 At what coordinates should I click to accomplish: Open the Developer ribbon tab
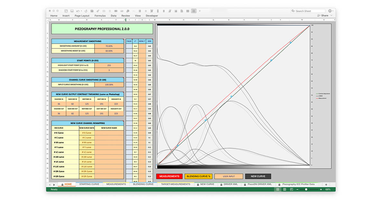pos(152,16)
